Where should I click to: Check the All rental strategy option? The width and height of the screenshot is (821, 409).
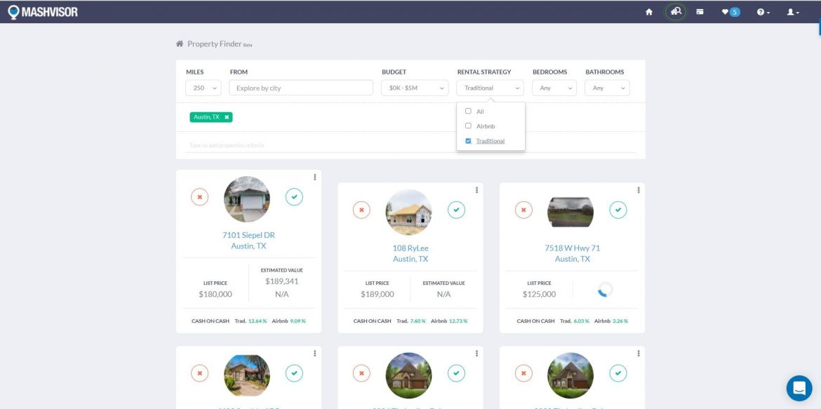tap(468, 111)
